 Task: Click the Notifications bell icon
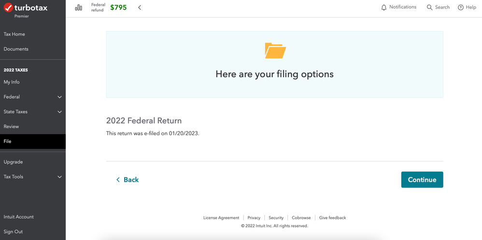[383, 7]
